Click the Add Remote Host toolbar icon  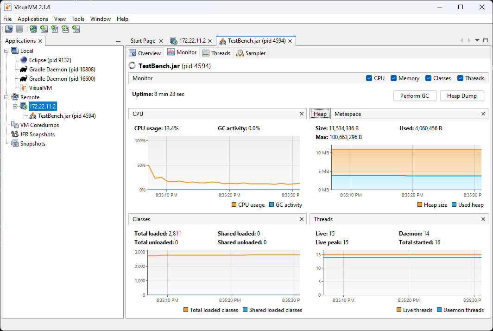[33, 29]
